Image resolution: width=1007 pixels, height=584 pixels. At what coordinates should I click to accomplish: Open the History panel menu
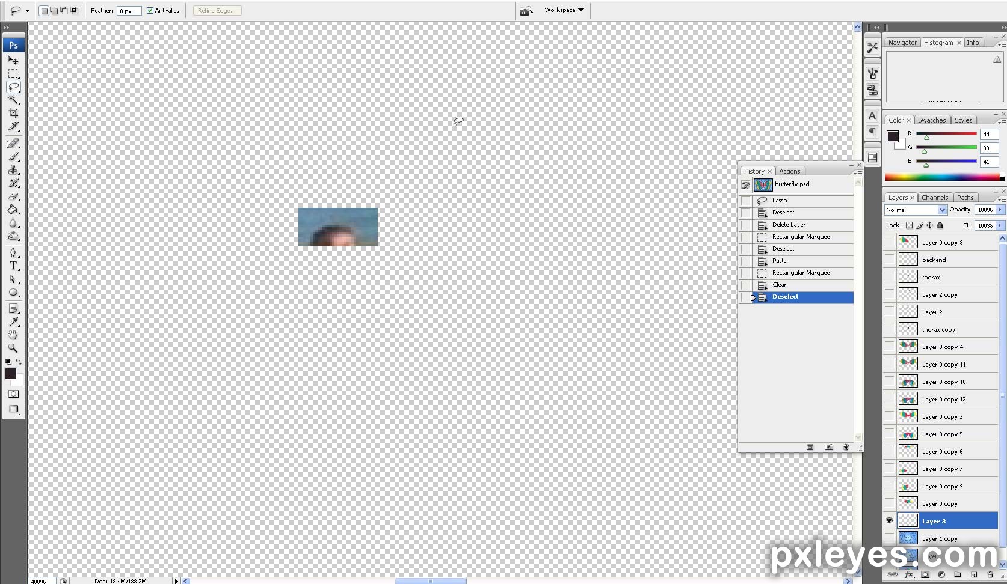coord(858,173)
